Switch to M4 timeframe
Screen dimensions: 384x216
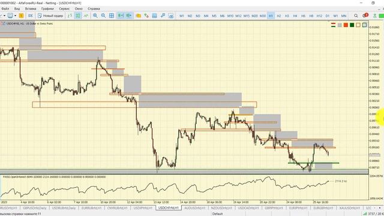tap(206, 16)
